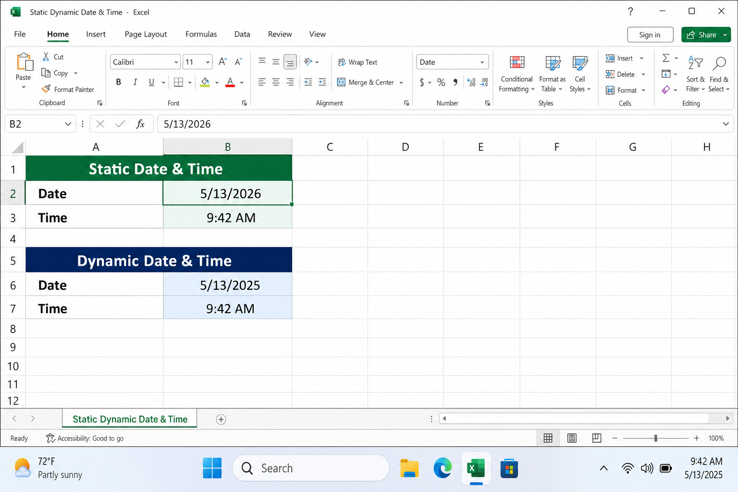
Task: Click Decrease Indent icon
Action: (x=308, y=82)
